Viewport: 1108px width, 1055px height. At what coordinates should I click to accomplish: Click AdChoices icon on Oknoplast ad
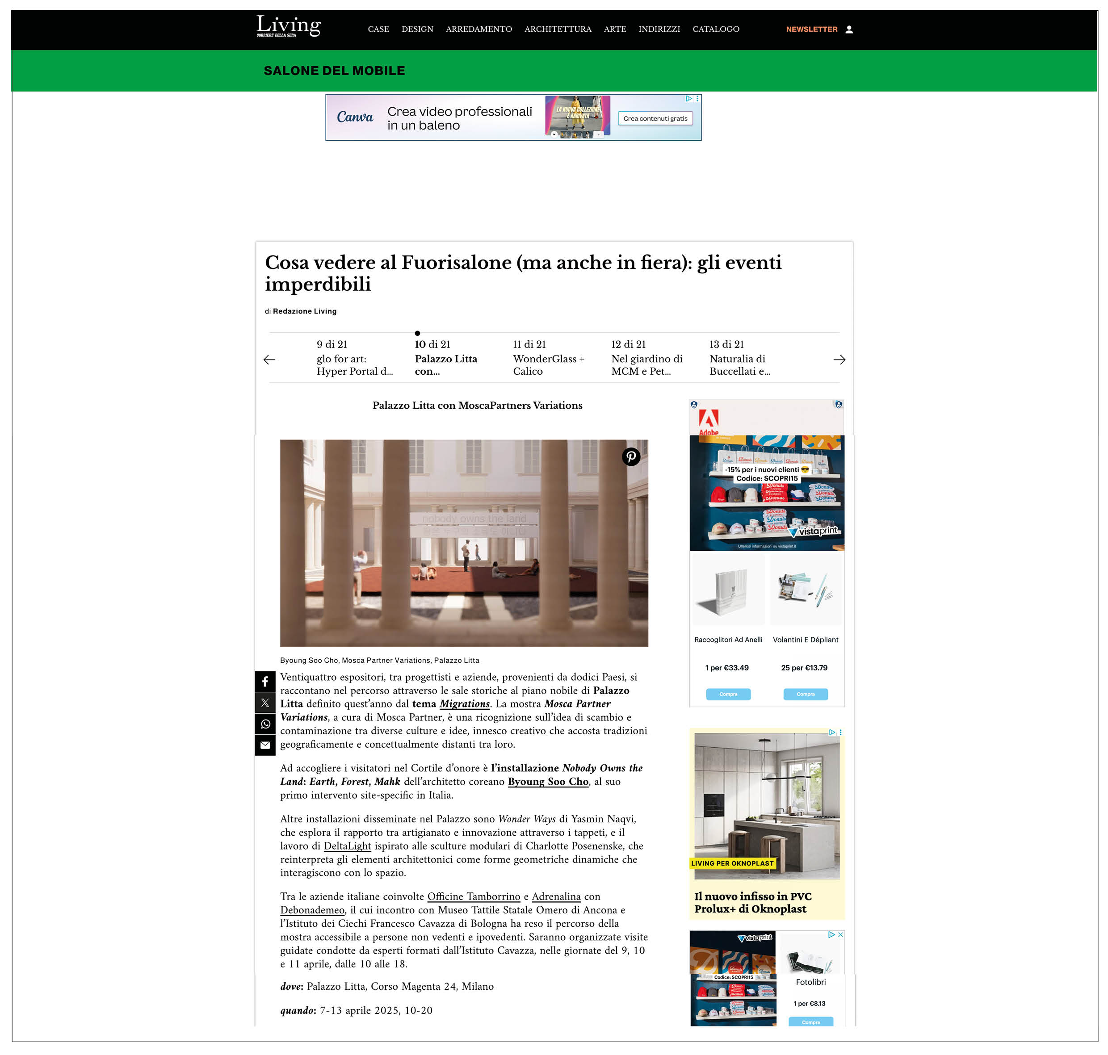coord(832,732)
